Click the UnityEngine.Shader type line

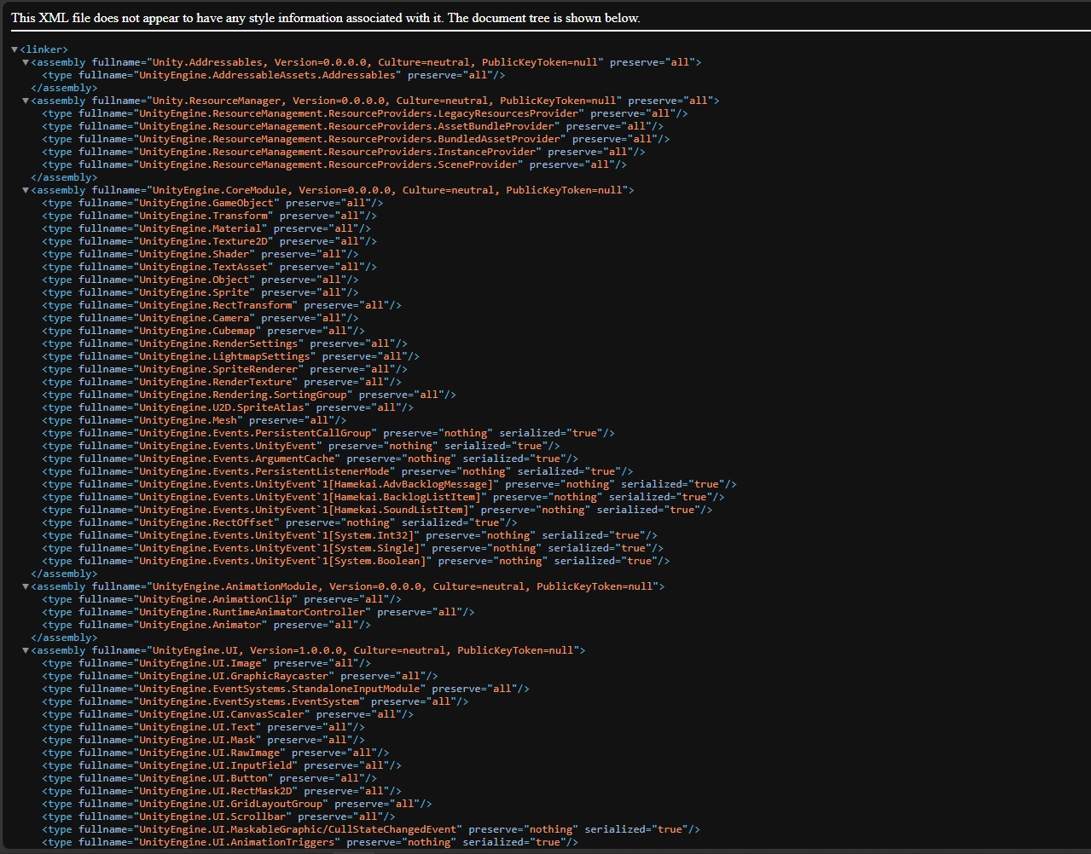201,254
